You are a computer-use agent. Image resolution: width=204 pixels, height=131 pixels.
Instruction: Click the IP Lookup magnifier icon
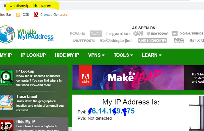[7, 77]
